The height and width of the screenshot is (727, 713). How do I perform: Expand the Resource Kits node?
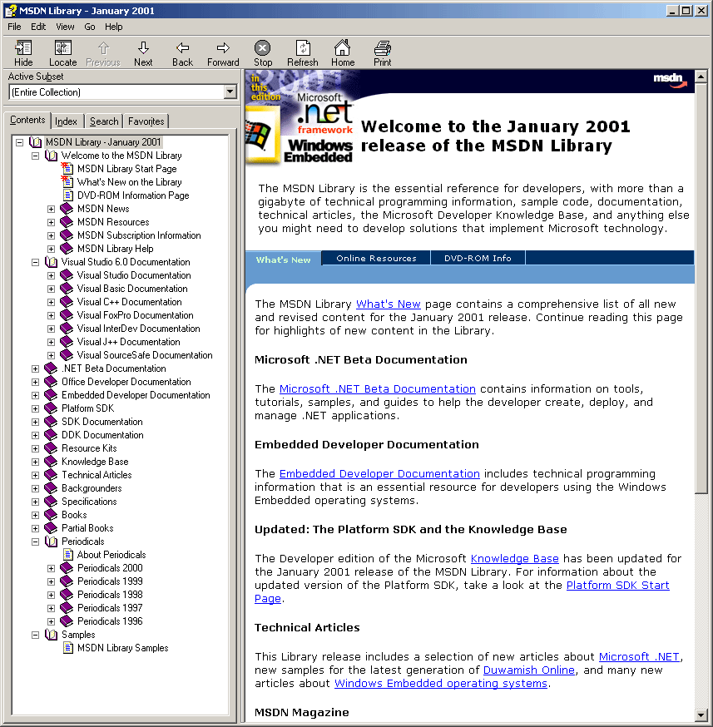pyautogui.click(x=35, y=448)
